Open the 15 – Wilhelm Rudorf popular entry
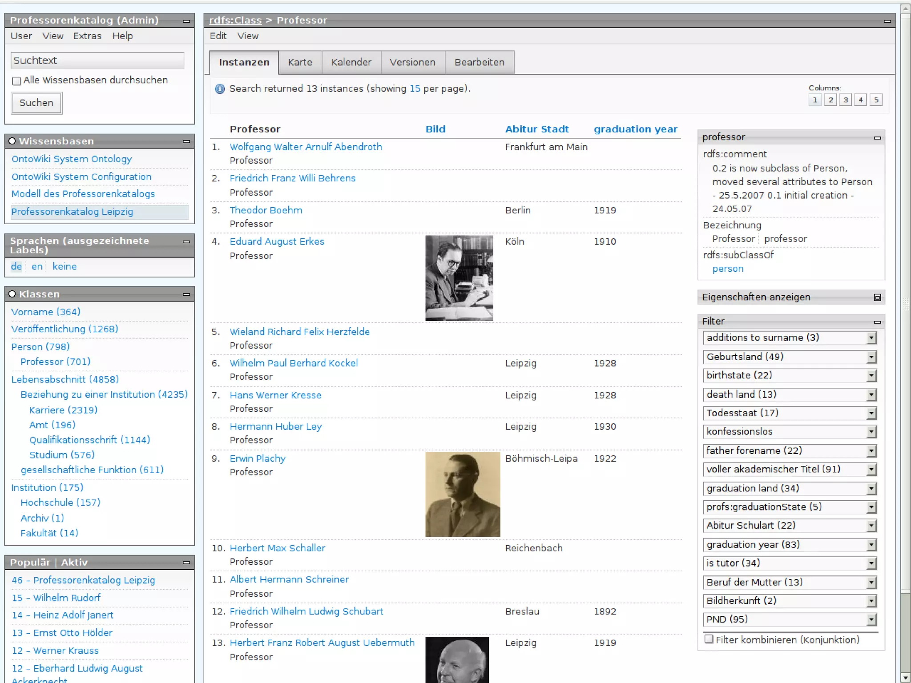The width and height of the screenshot is (911, 683). tap(56, 598)
